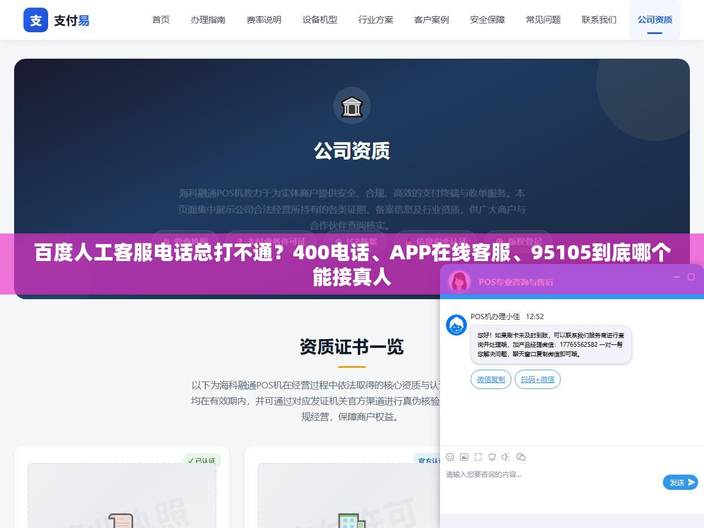
Task: Click the building icon on the second certificate card
Action: point(351,520)
